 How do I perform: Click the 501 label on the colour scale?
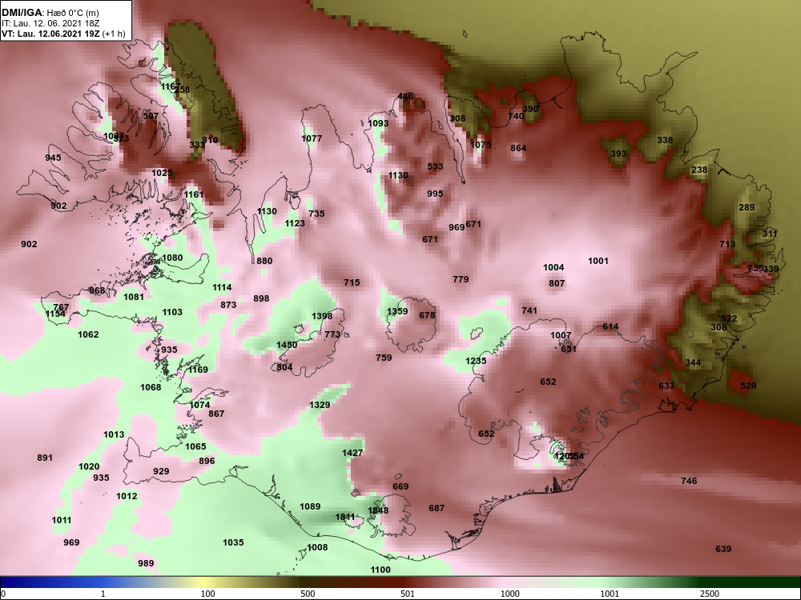coord(407,594)
